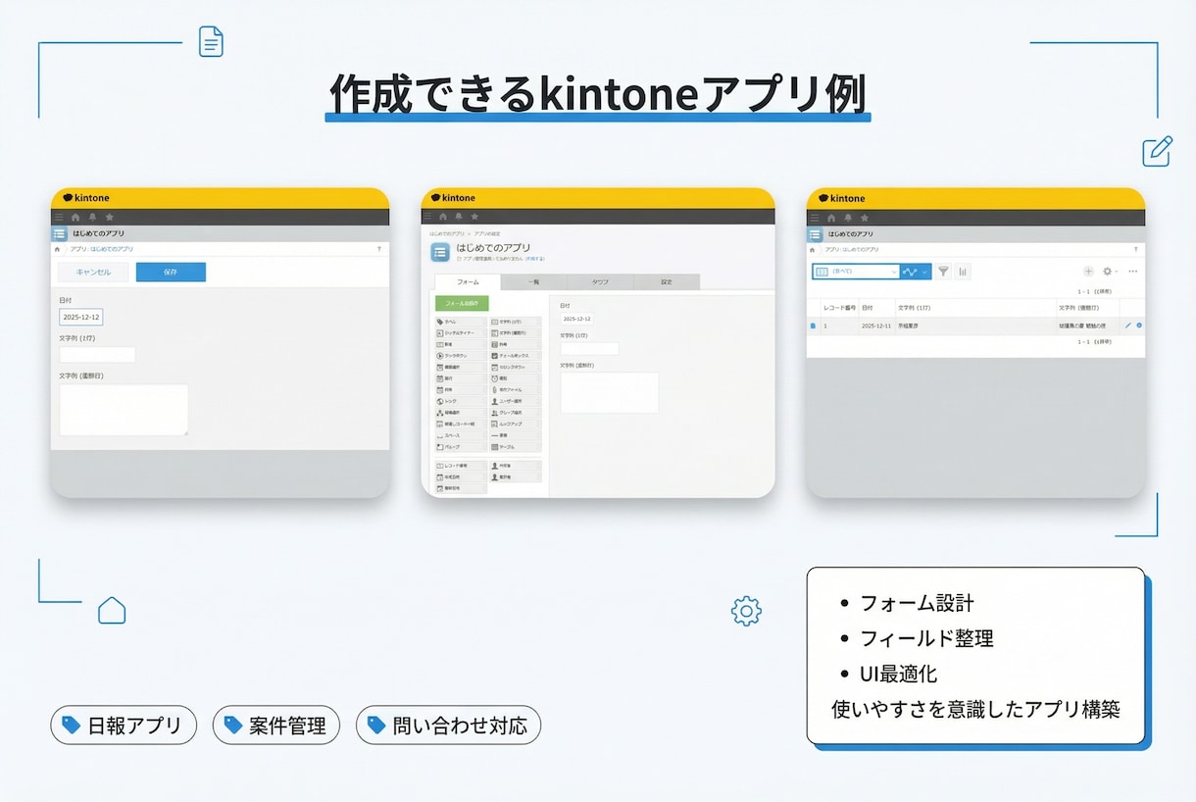The image size is (1196, 802).
Task: Open notifications bell in left record-edit screenshot
Action: tap(92, 217)
